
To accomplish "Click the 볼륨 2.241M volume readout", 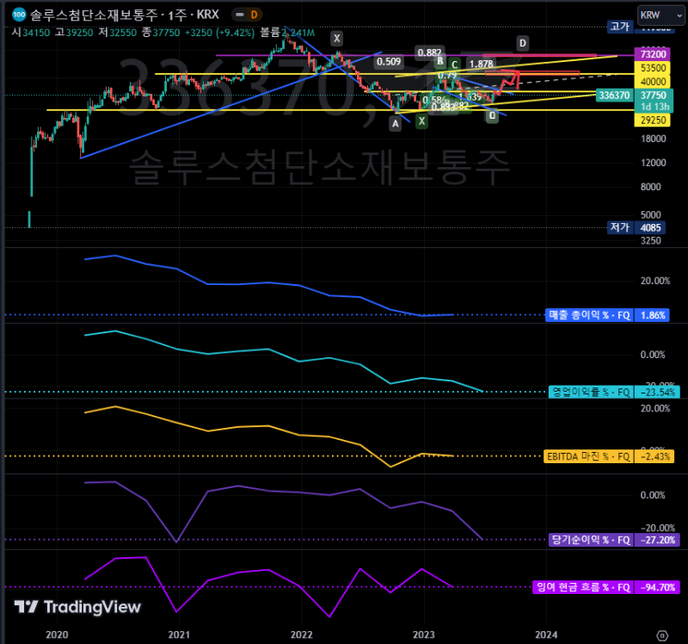I will (287, 33).
